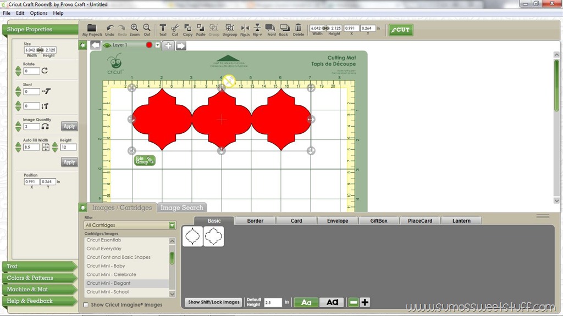Open the File menu
Viewport: 563px width, 316px height.
pyautogui.click(x=7, y=13)
